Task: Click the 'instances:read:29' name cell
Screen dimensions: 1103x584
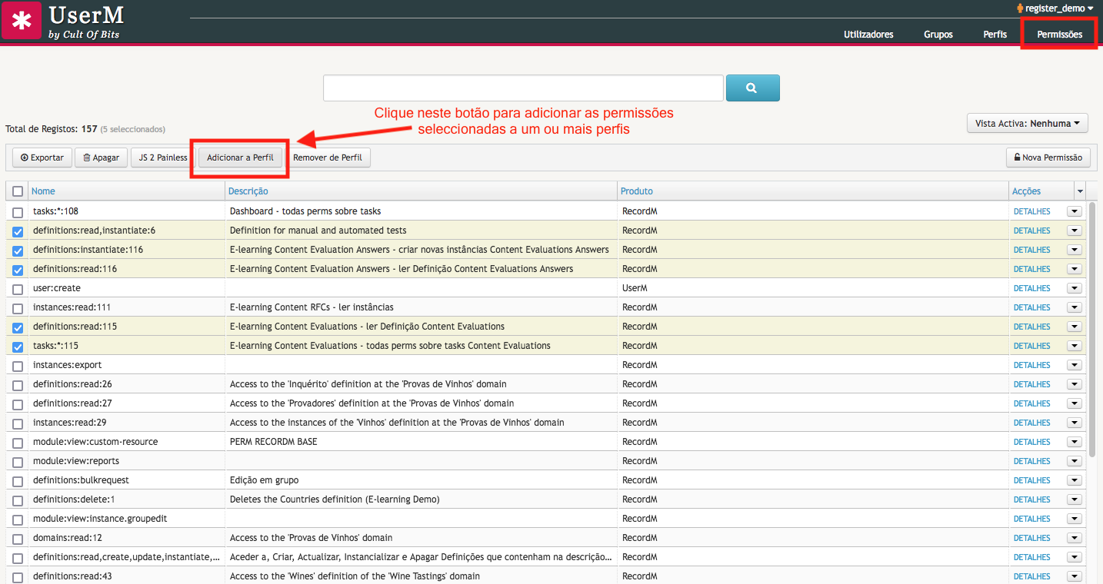Action: point(70,423)
